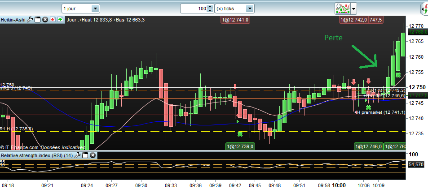Remove the Heikin-Ashi price panel
The image size is (428, 189).
click(45, 20)
